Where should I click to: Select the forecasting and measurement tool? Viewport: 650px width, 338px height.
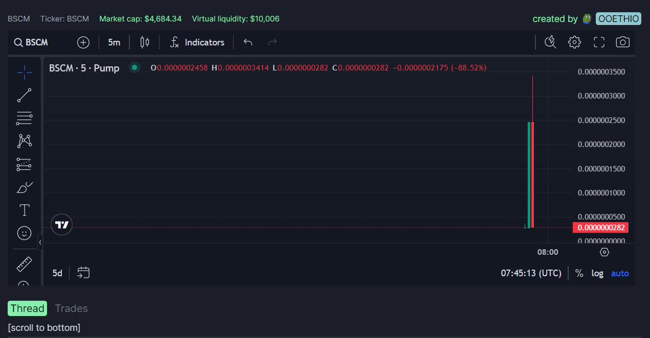coord(24,164)
